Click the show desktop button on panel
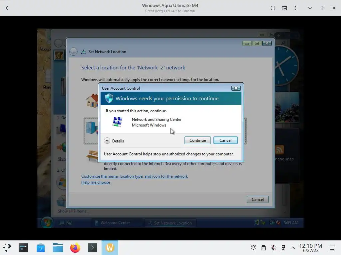Screen dimensions: 341x255 click(332, 248)
